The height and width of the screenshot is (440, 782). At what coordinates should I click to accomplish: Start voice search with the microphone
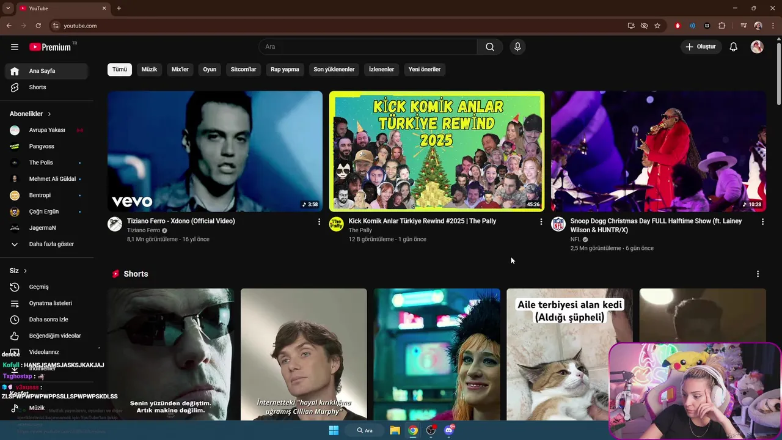click(517, 47)
